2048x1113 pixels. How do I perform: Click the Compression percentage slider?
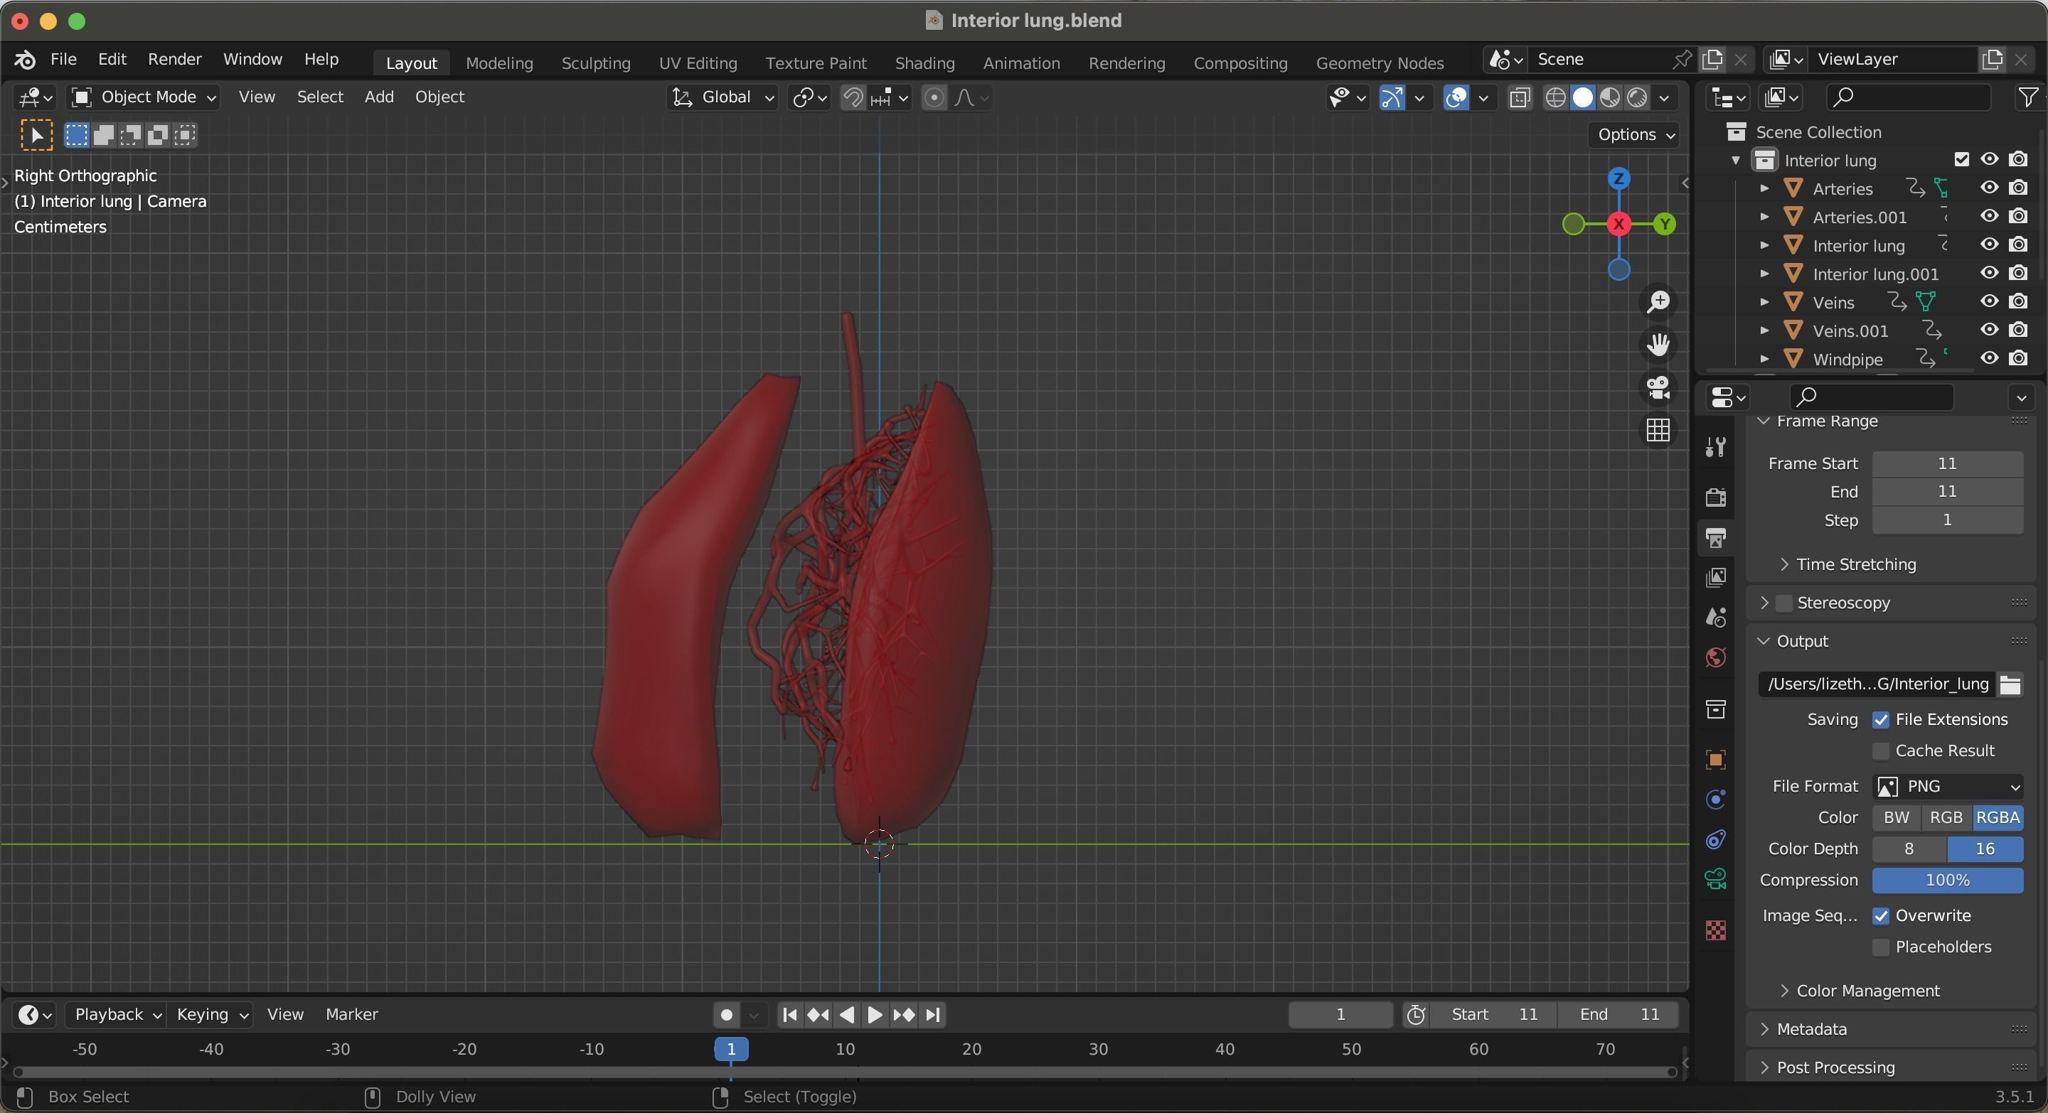click(1947, 880)
